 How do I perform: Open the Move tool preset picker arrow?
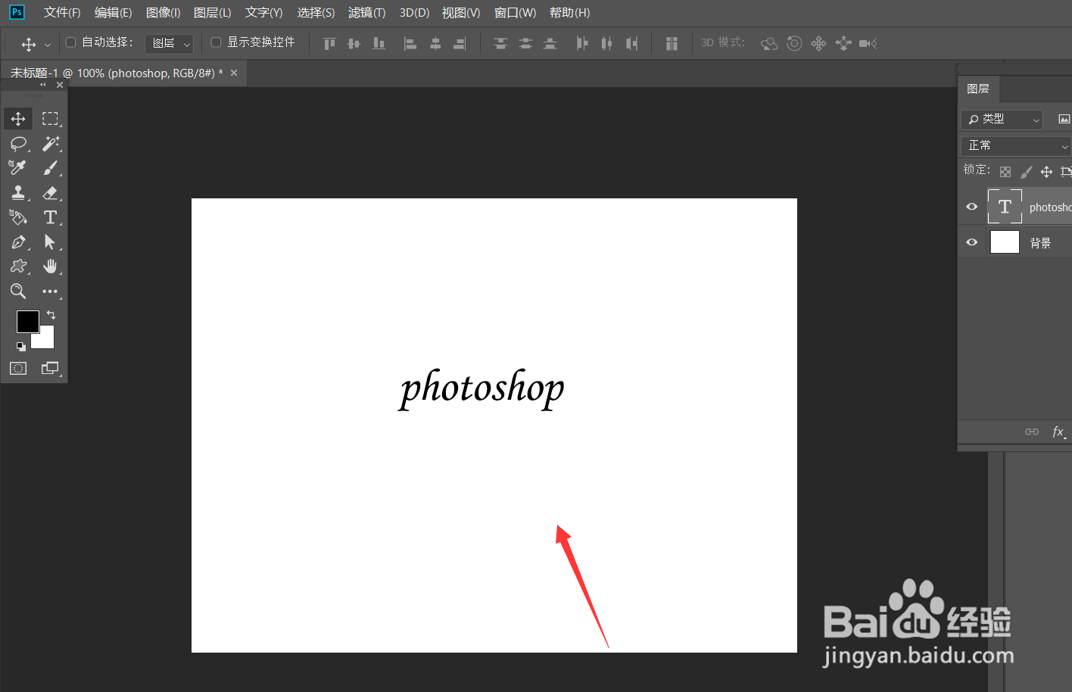[x=47, y=45]
